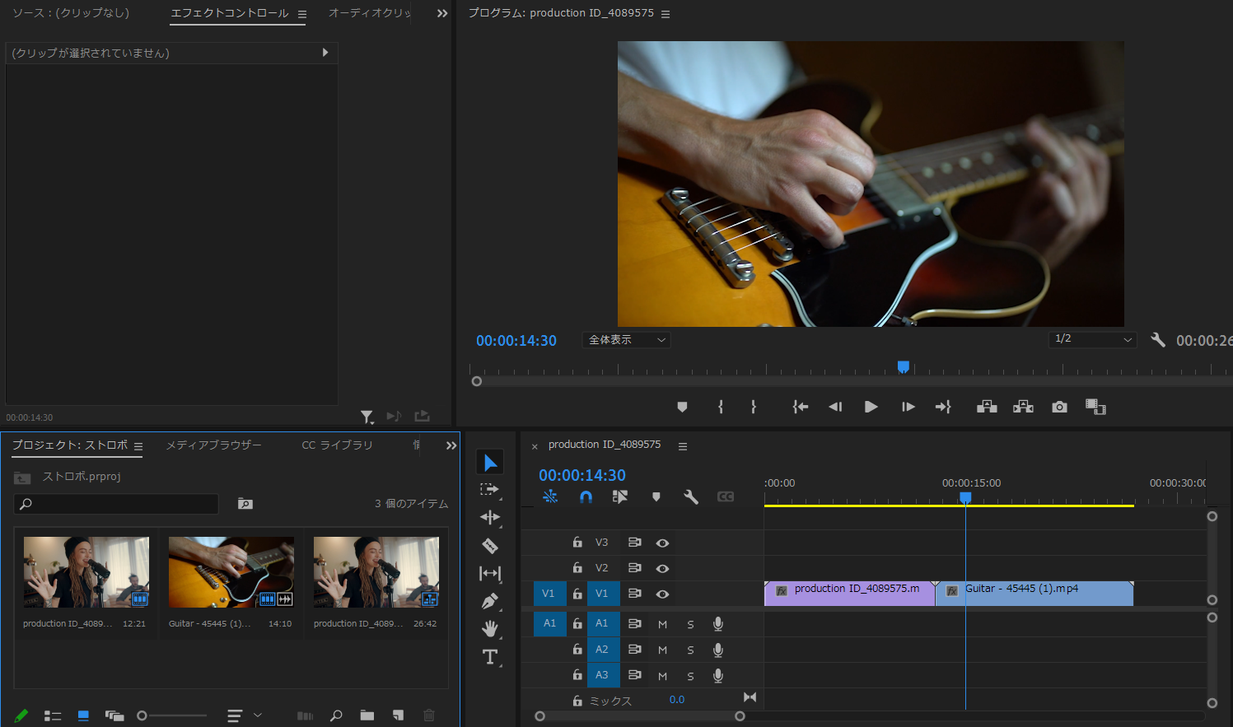The width and height of the screenshot is (1233, 727).
Task: Select the Hand tool
Action: click(x=490, y=629)
